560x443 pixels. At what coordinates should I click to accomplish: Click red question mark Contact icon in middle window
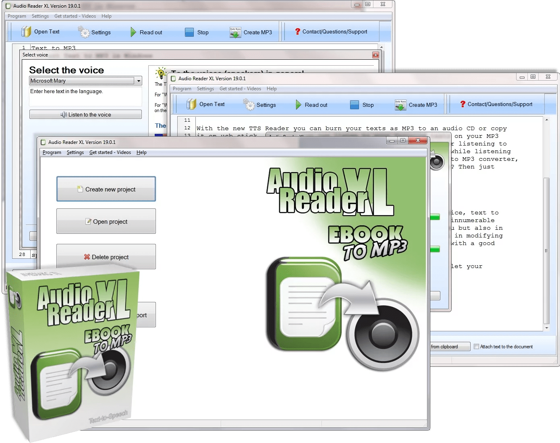point(463,104)
